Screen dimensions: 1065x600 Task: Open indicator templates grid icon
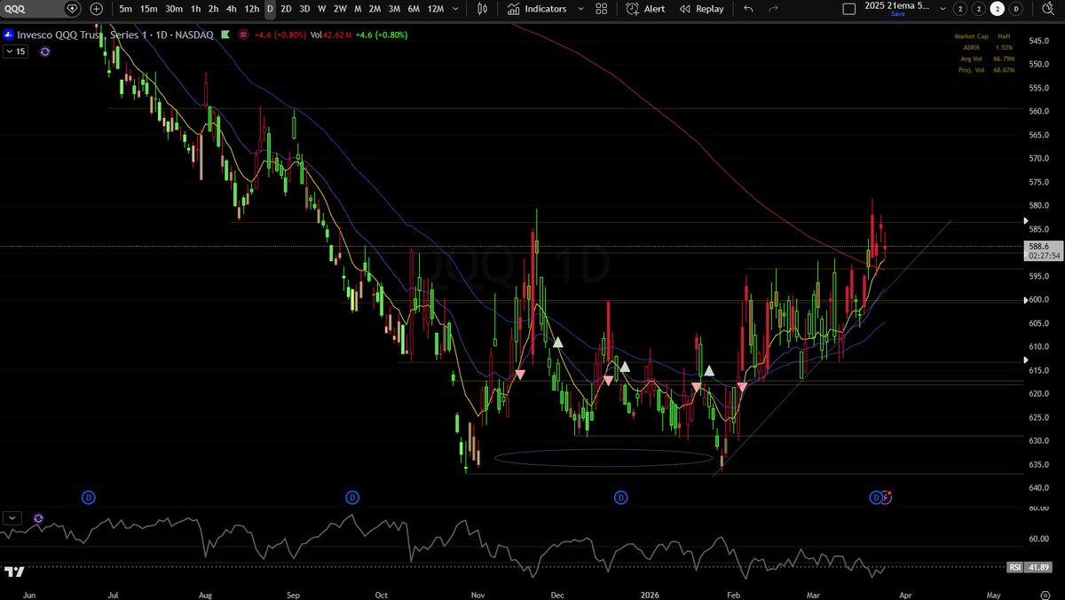601,9
